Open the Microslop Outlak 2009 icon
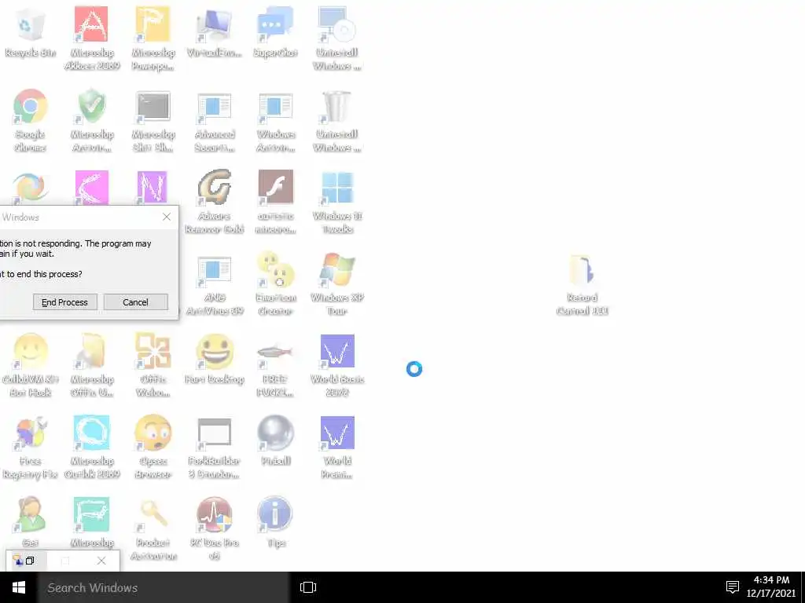This screenshot has height=603, width=805. point(91,447)
